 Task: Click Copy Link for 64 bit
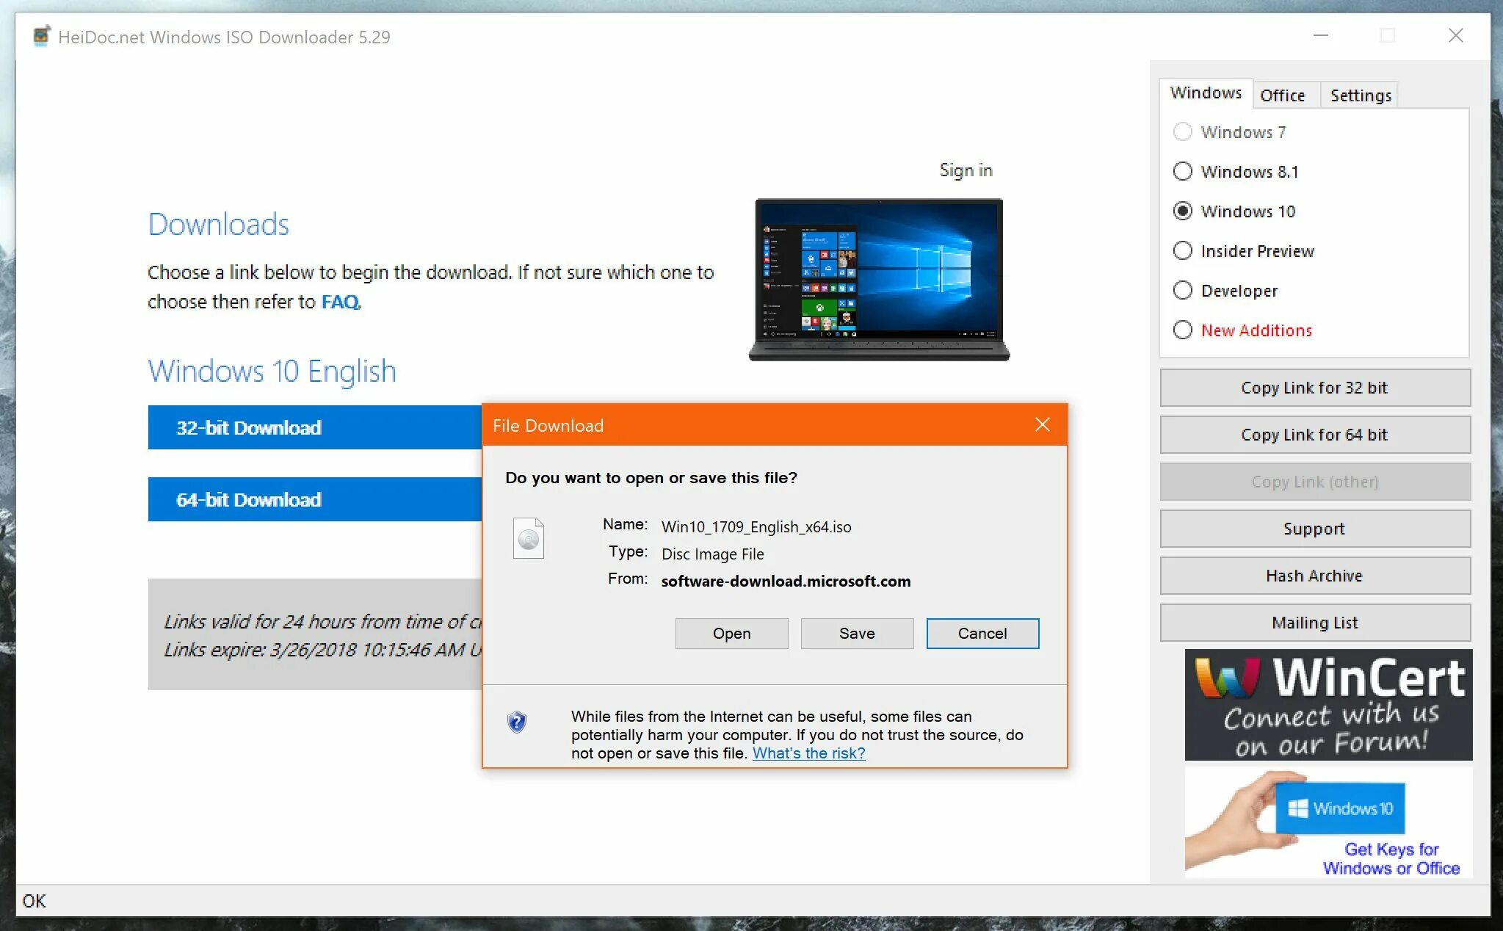pos(1314,435)
